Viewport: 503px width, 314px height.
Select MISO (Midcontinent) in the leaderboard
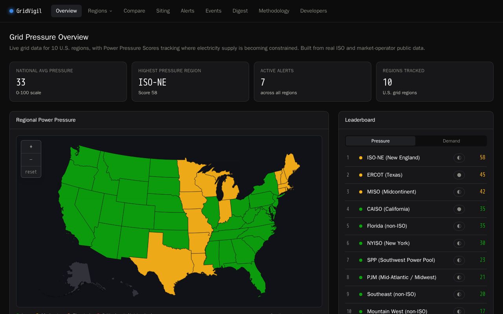[416, 192]
